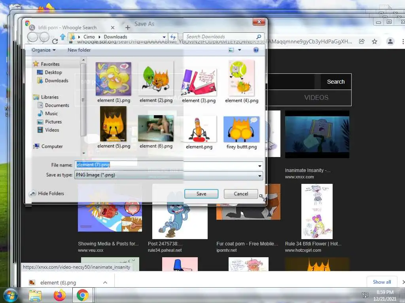Select the file element.png
Viewport: 405px width, 303px height.
point(199,133)
